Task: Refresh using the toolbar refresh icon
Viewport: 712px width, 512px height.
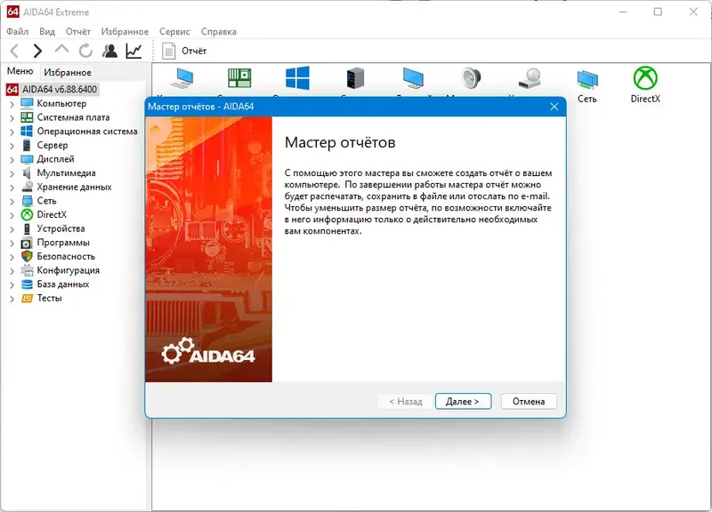Action: coord(85,51)
